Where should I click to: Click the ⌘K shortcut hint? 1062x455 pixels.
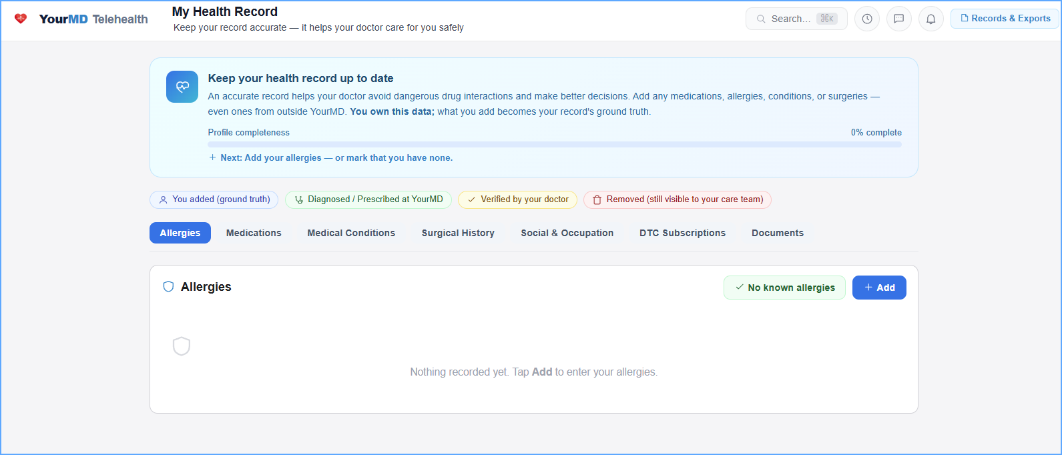pos(827,19)
